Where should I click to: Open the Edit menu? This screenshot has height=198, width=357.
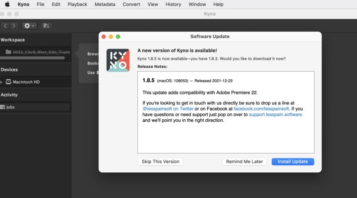tap(56, 4)
